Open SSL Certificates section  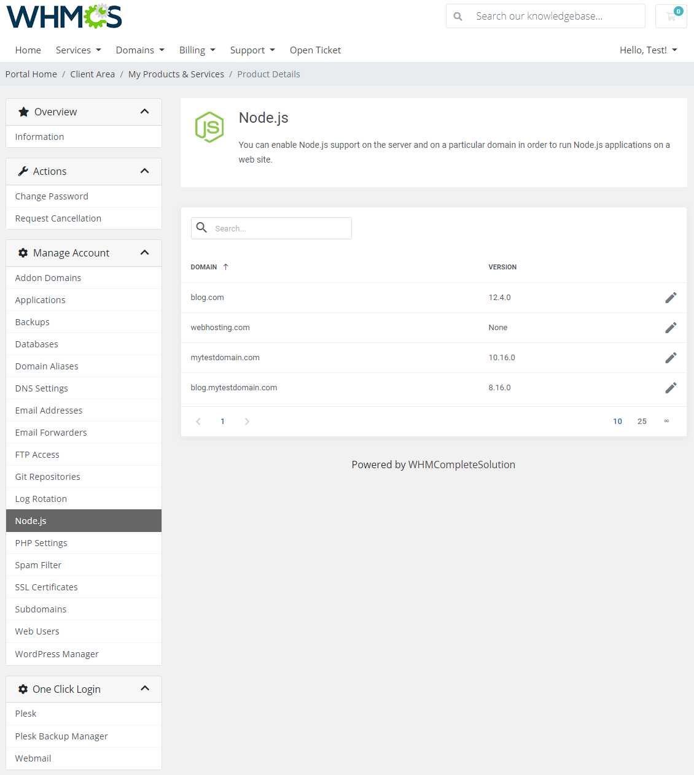tap(84, 587)
